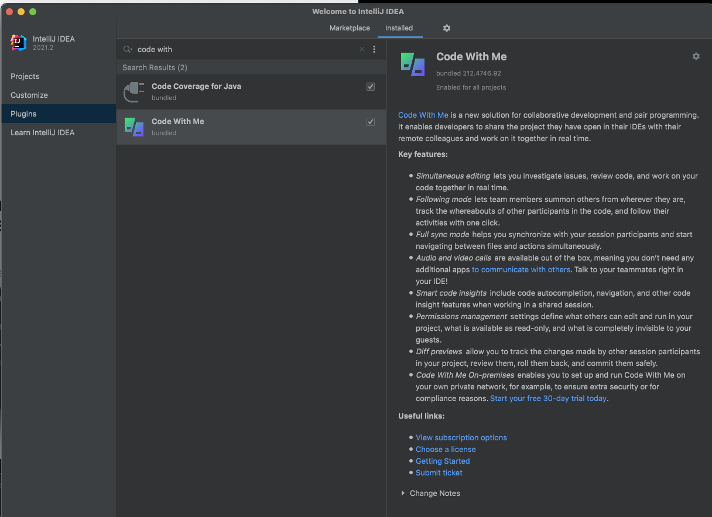Viewport: 712px width, 517px height.
Task: Click the 'Full sync mode' feature text
Action: pos(443,234)
